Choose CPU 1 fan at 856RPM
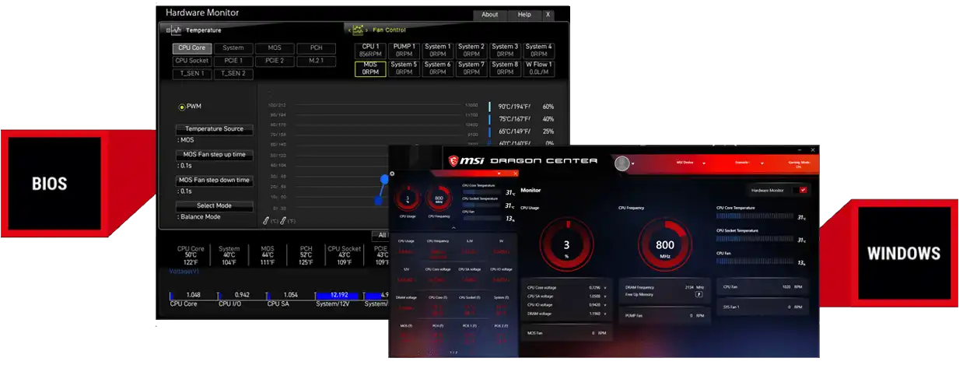This screenshot has height=379, width=963. point(370,51)
